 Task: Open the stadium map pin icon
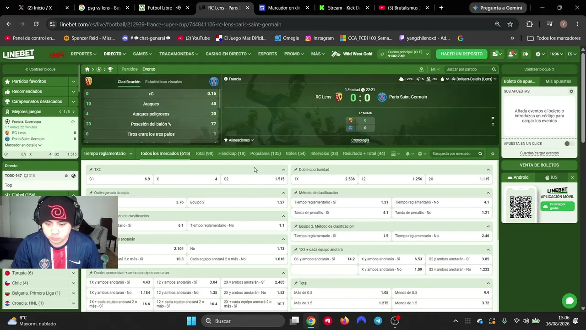point(421,69)
